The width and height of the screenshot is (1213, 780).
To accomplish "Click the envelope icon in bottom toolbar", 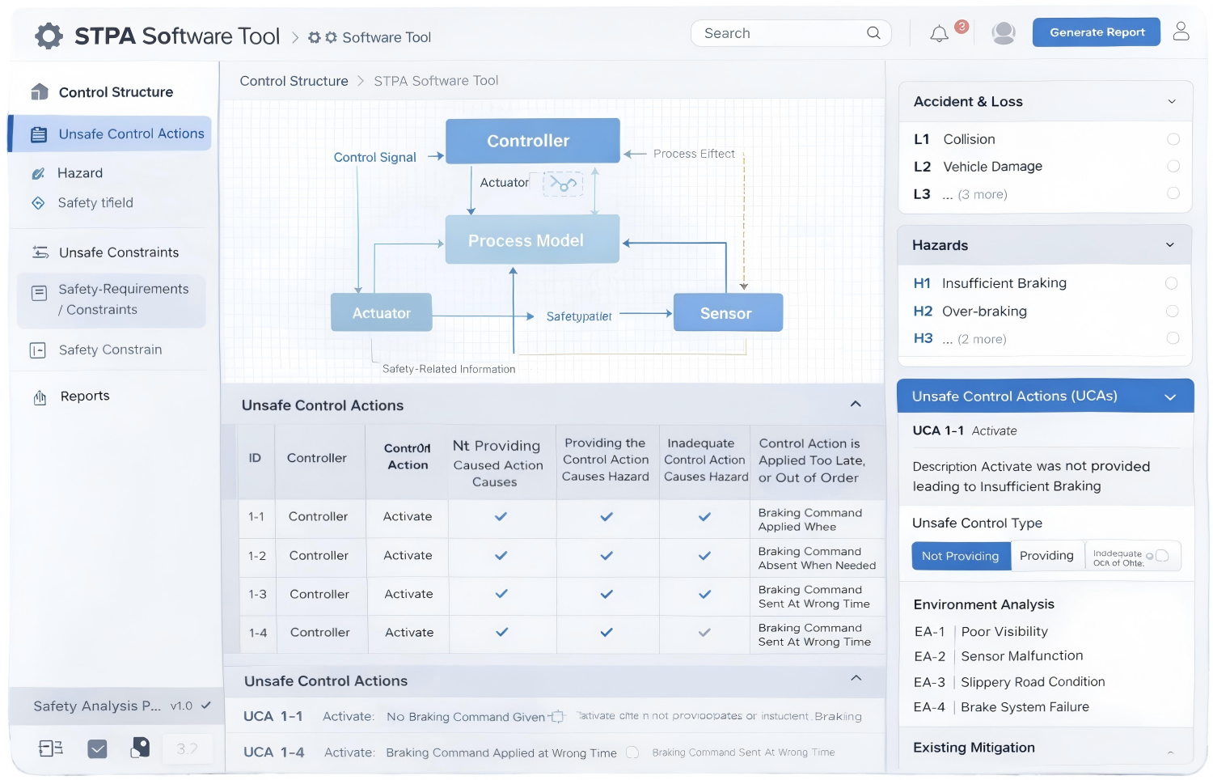I will (97, 749).
